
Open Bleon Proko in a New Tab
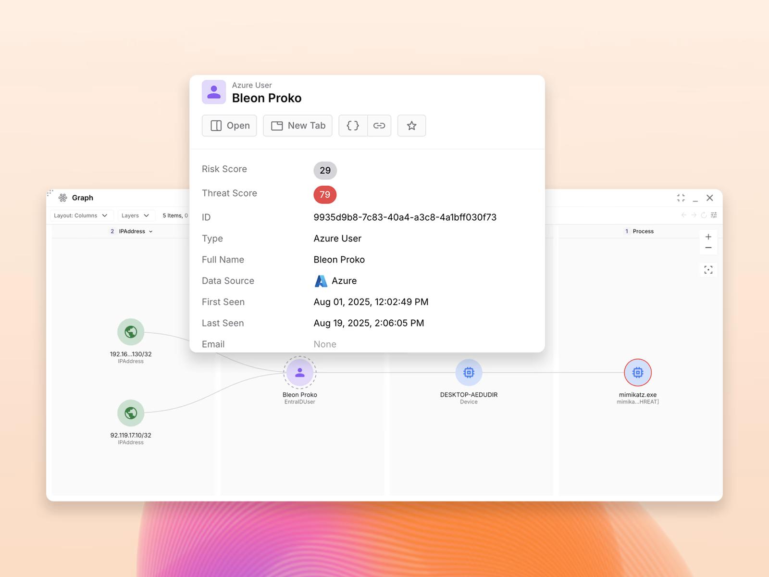click(298, 125)
